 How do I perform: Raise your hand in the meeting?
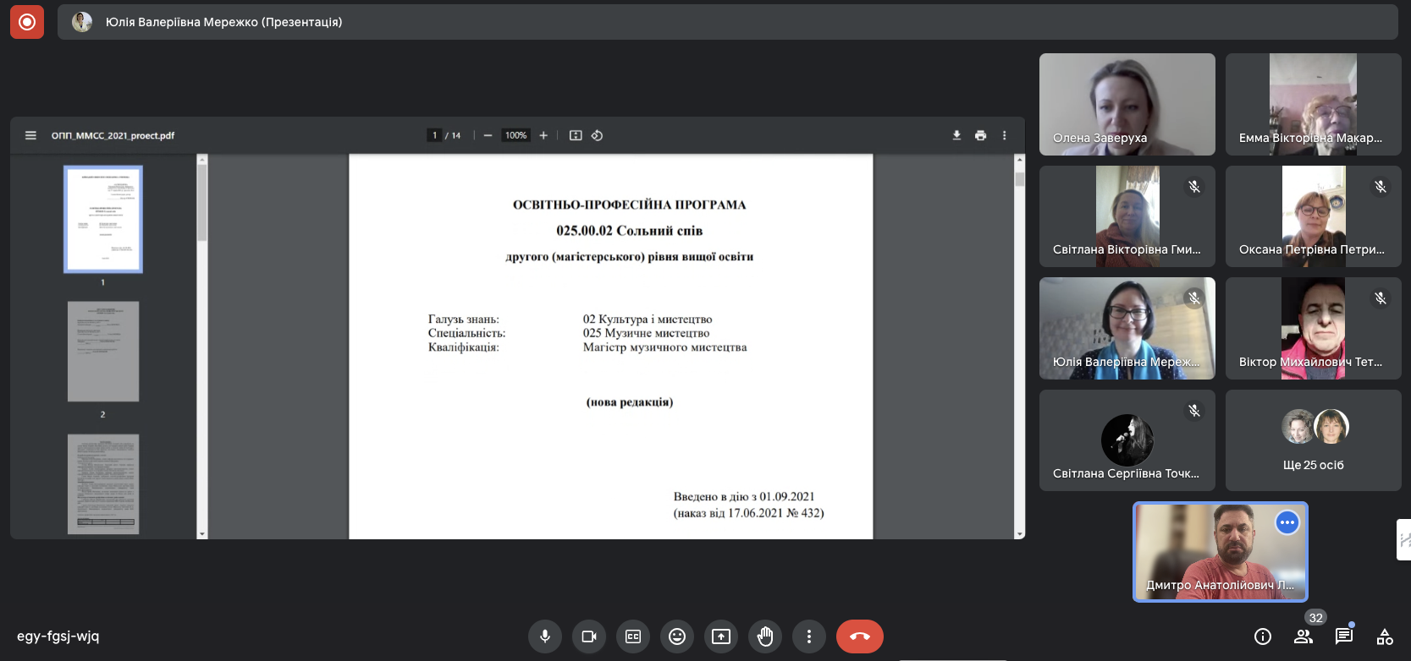pyautogui.click(x=765, y=636)
